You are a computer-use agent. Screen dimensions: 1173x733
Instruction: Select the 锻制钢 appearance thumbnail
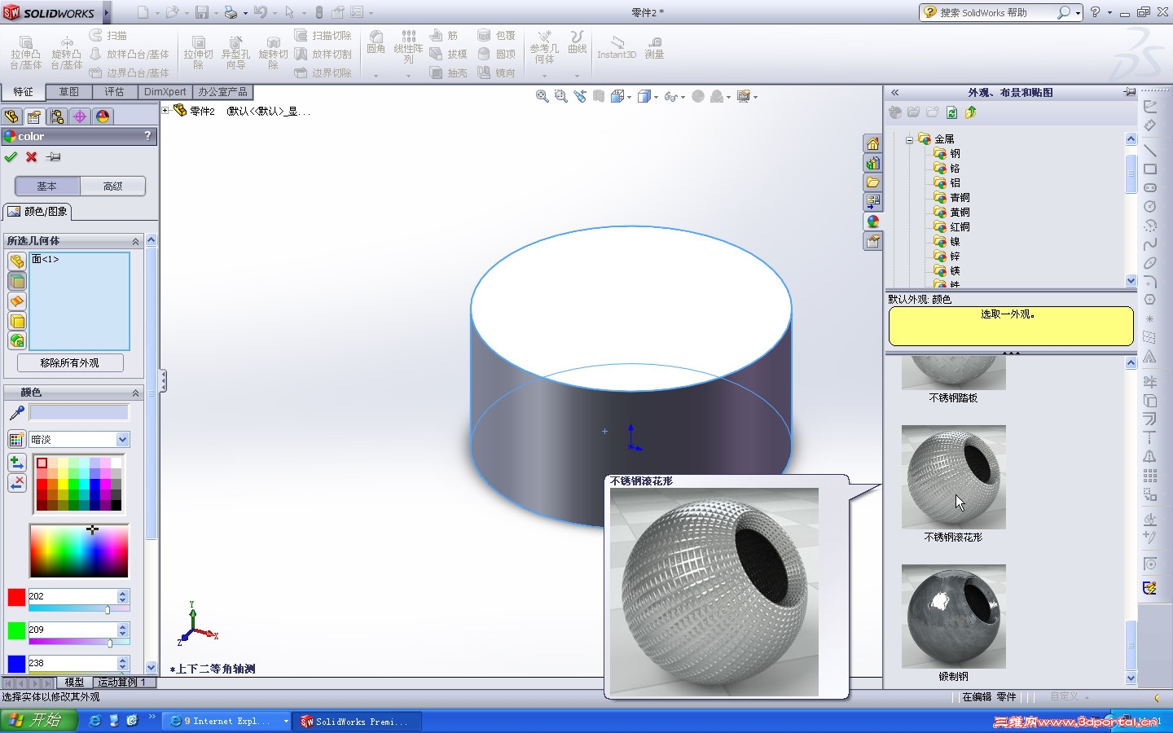pyautogui.click(x=953, y=617)
